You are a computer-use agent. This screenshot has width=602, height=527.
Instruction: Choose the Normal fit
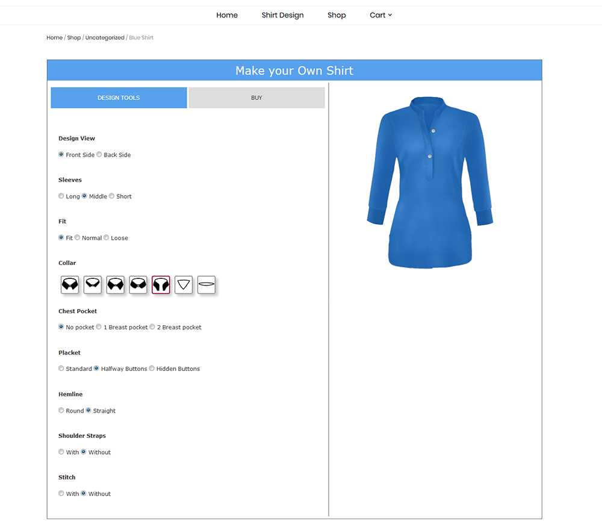tap(77, 237)
